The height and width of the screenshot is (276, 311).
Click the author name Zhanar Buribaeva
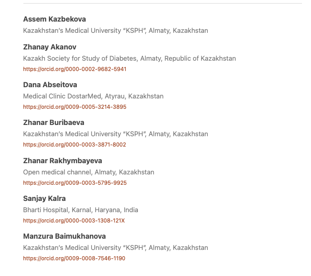(53, 122)
